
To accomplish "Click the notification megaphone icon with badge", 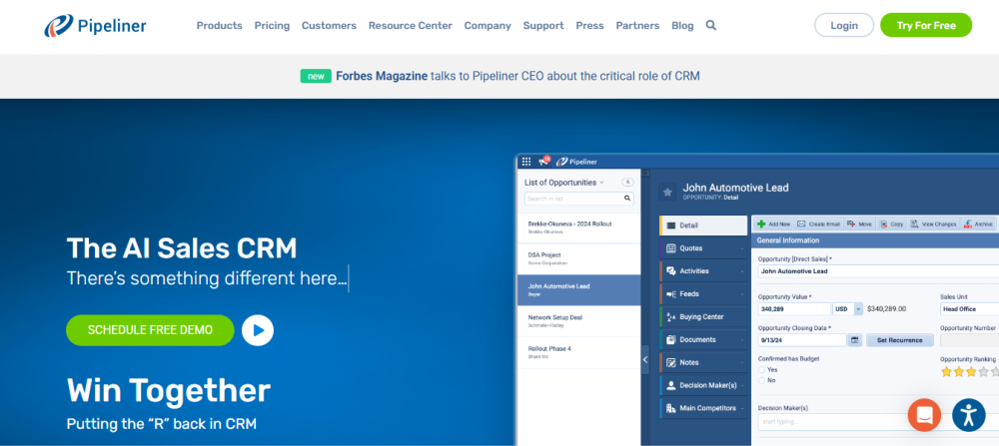I will [544, 161].
